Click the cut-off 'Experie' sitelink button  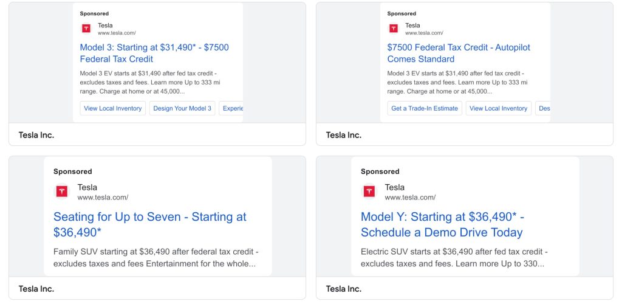pyautogui.click(x=232, y=108)
